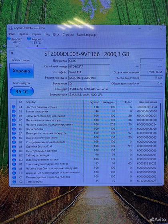
Task: Click status icon for attribute 0A Повторные попытки раскрутки
Action: click(x=14, y=133)
